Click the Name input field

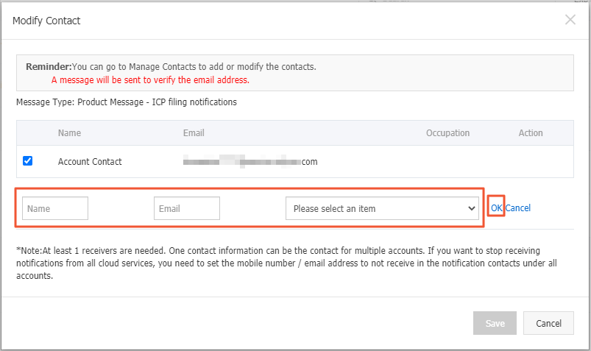55,208
